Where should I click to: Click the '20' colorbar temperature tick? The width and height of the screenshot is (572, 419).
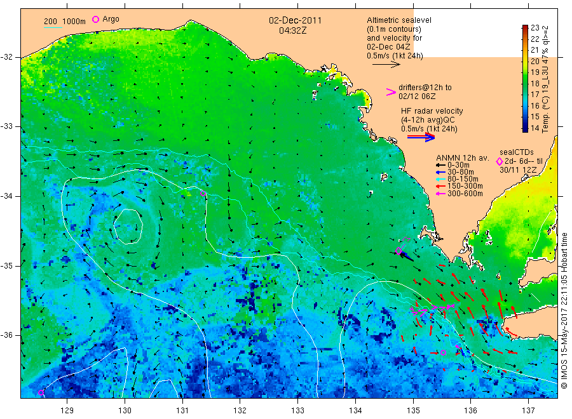(x=535, y=61)
